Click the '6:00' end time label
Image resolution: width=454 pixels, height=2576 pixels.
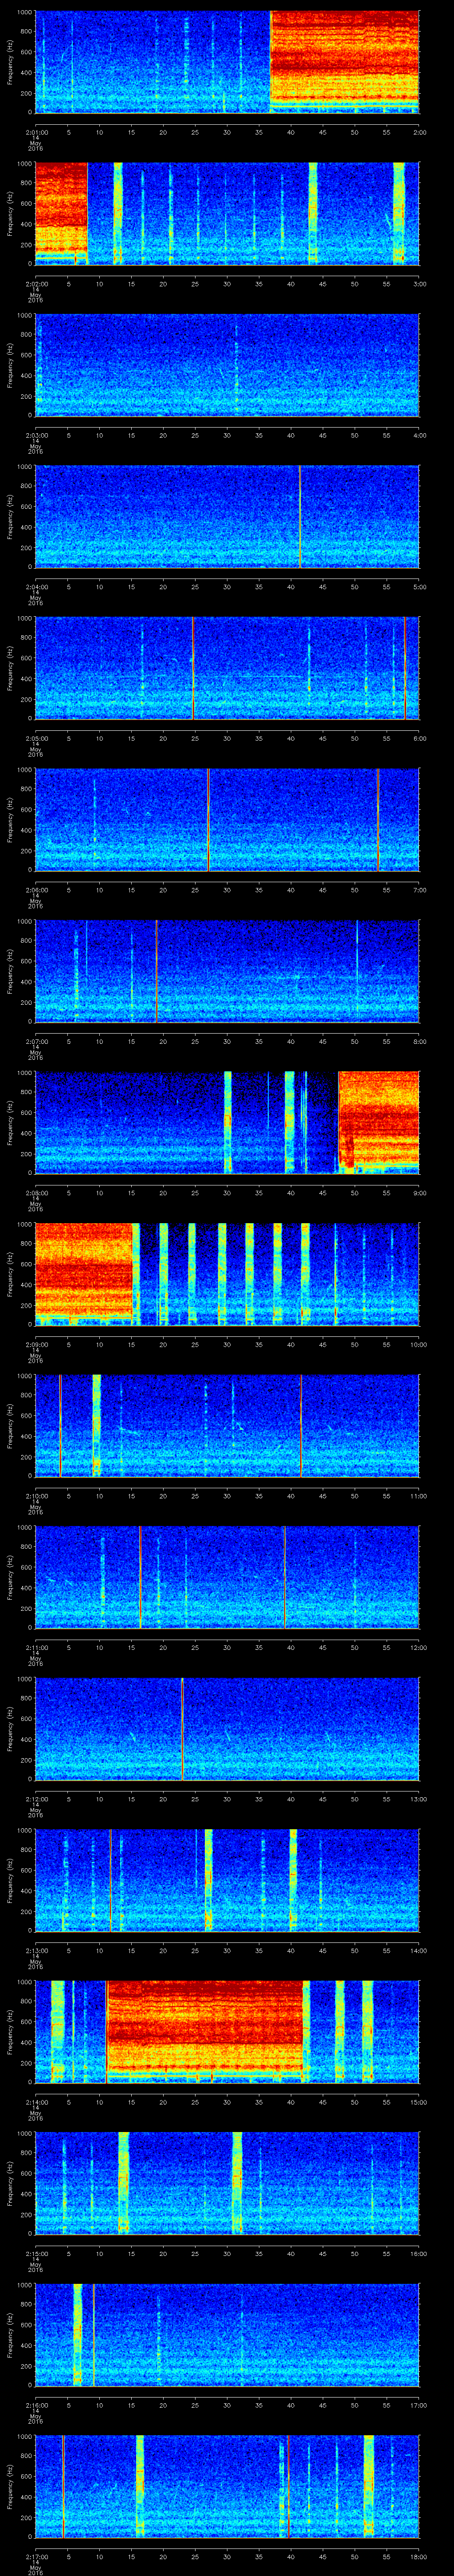419,738
